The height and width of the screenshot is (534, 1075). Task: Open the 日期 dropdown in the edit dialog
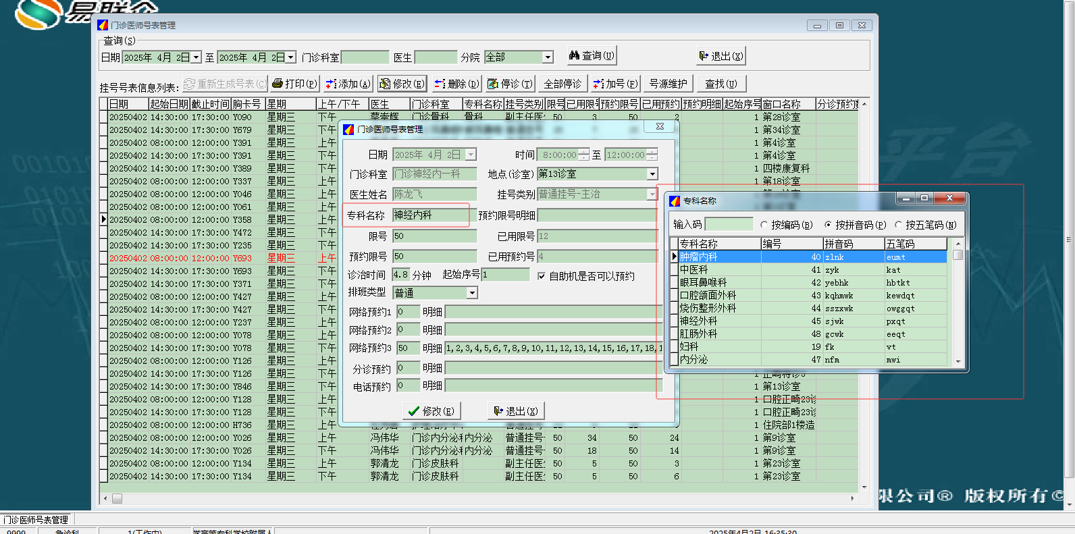coord(471,155)
